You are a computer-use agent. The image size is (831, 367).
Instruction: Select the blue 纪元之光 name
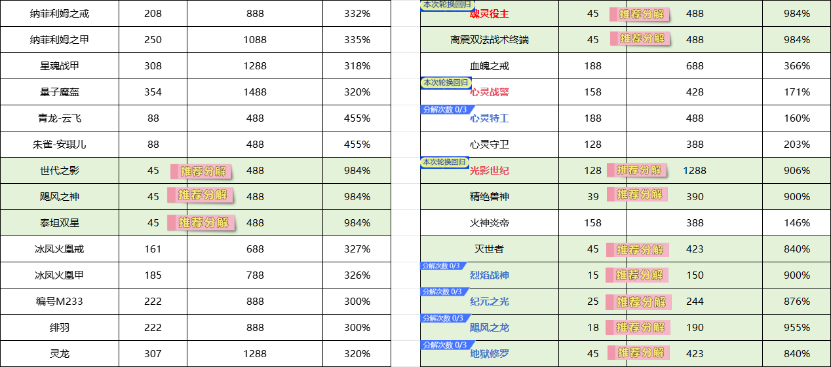(490, 302)
